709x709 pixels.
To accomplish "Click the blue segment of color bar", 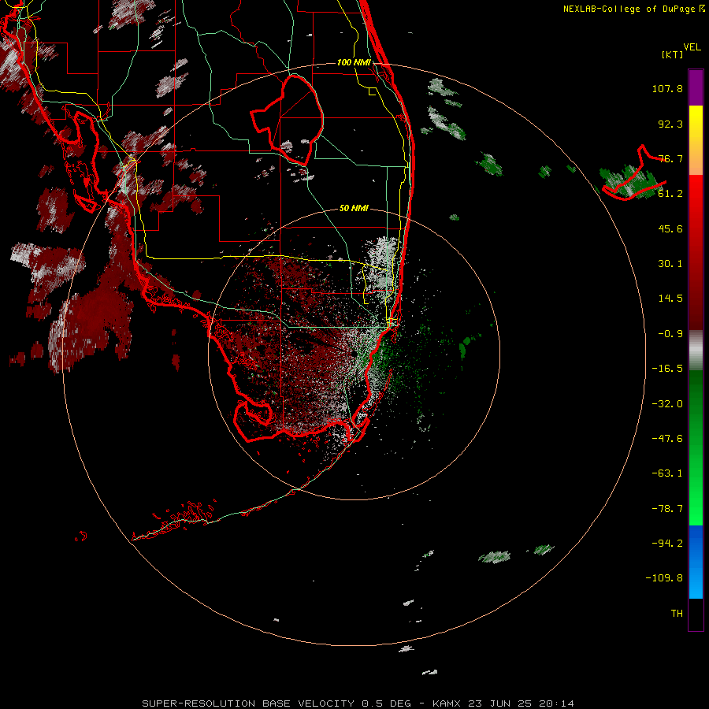I will (696, 562).
